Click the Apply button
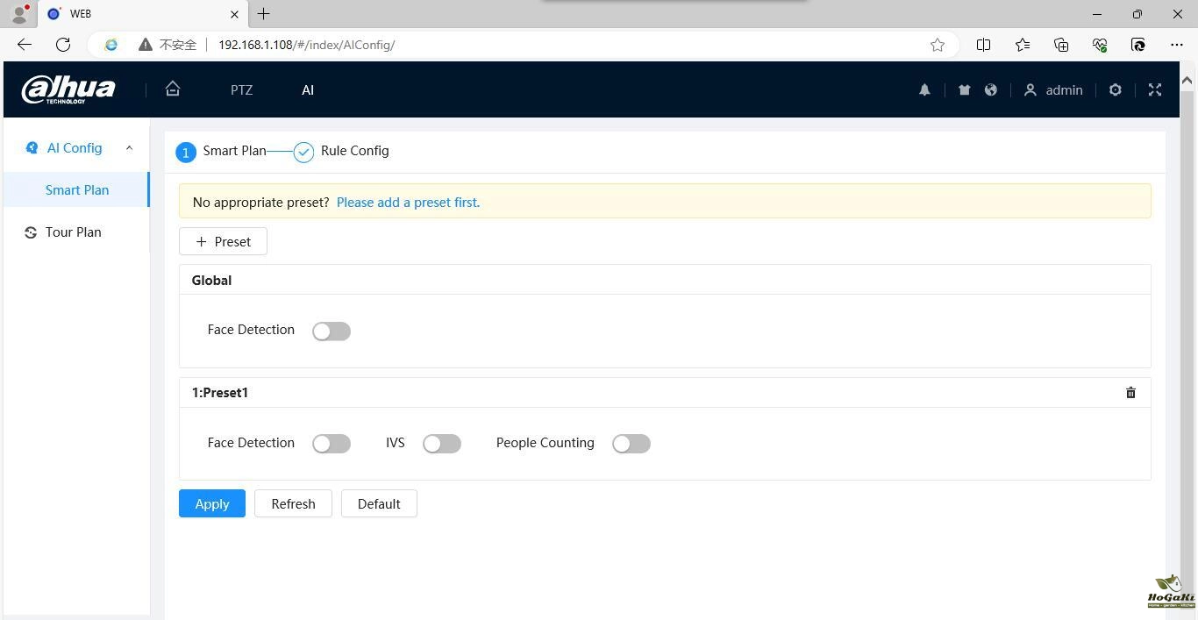Image resolution: width=1198 pixels, height=620 pixels. 212,504
